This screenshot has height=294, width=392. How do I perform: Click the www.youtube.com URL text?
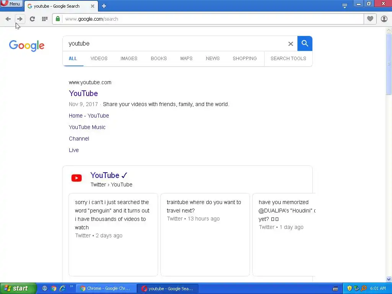click(90, 83)
